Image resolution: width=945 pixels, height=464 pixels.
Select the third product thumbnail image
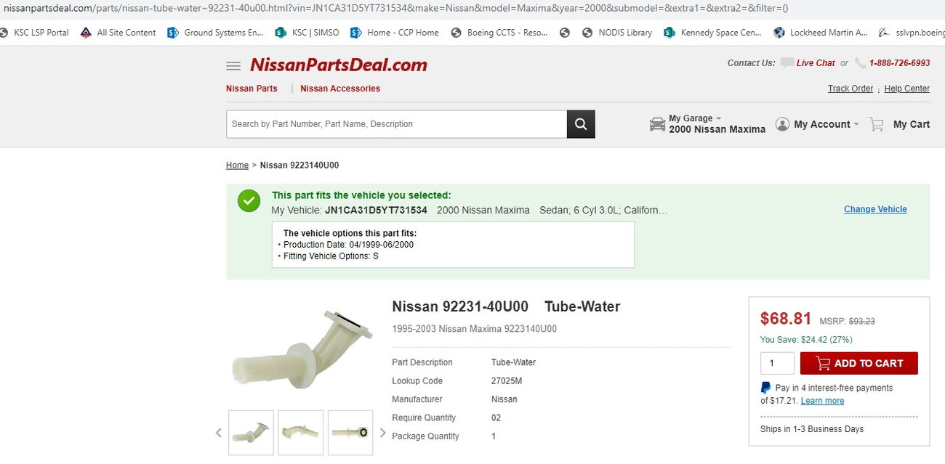coord(350,433)
